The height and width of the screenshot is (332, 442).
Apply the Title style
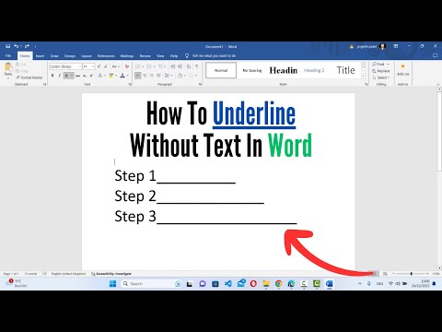pos(345,70)
